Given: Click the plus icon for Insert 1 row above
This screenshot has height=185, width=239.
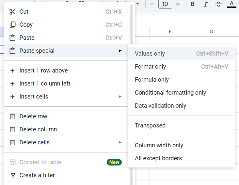Looking at the screenshot, I should pyautogui.click(x=12, y=71).
